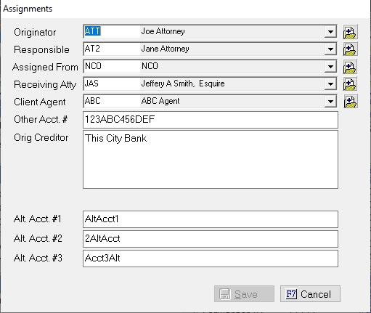Open the Client Agent lookup folder icon
This screenshot has height=313, width=371.
tap(350, 102)
